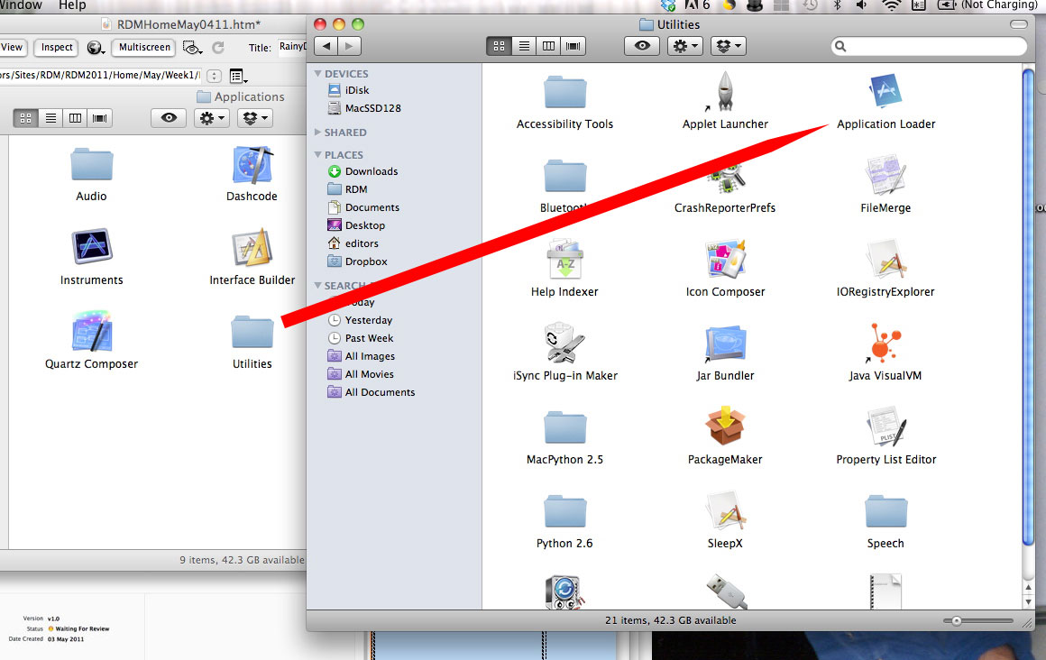Viewport: 1046px width, 660px height.
Task: Select Documents in the sidebar
Action: (x=372, y=207)
